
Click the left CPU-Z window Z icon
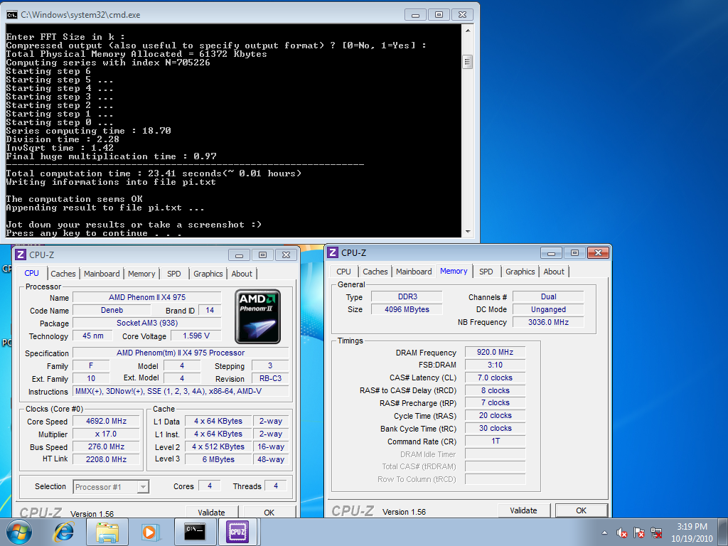click(x=21, y=255)
